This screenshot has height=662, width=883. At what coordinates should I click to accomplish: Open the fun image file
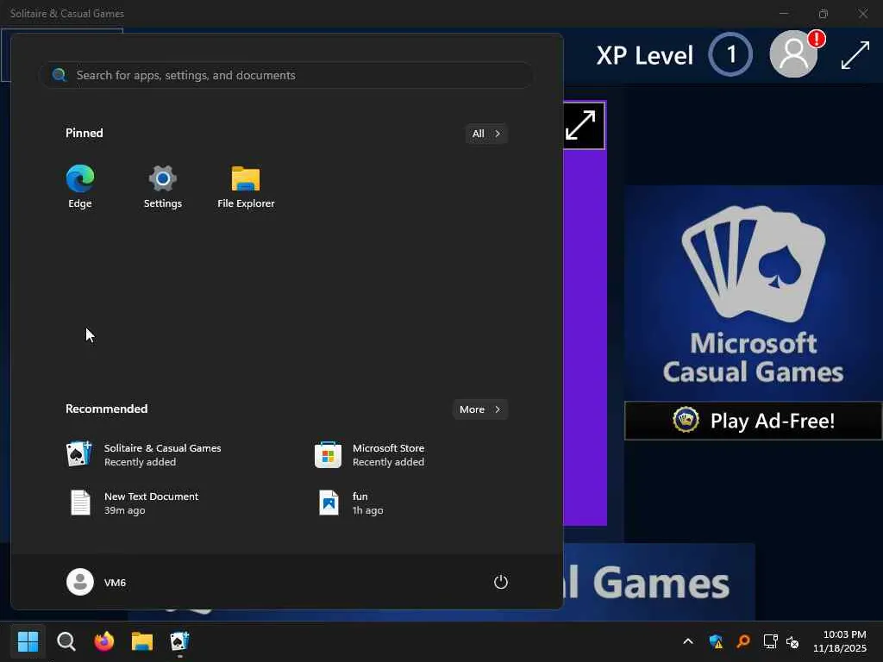click(x=350, y=503)
